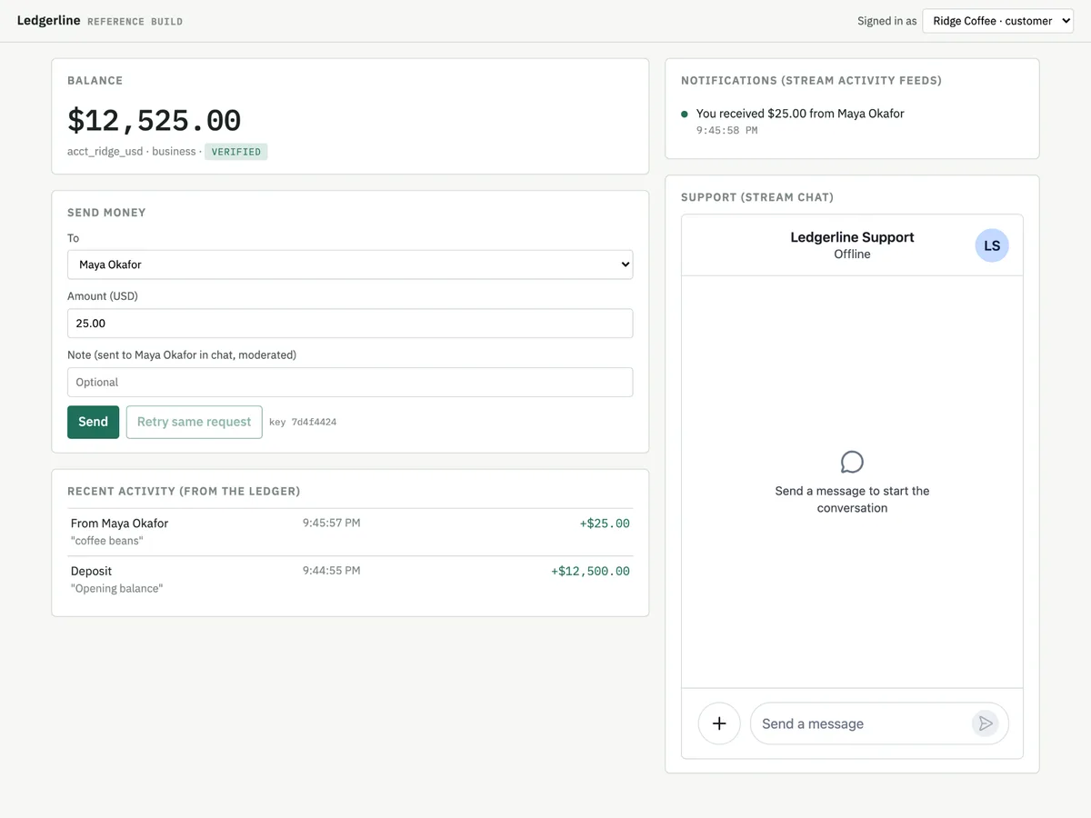
Task: Click the 9:45:57 PM timestamp
Action: click(331, 523)
